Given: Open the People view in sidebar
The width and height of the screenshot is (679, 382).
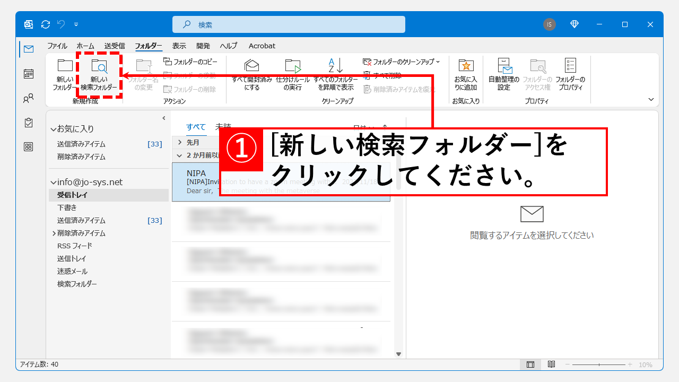Looking at the screenshot, I should 29,98.
